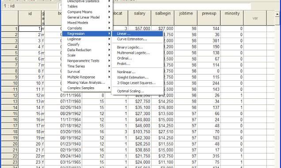281x168 pixels.
Task: Select row header 23
Action: 10,162
